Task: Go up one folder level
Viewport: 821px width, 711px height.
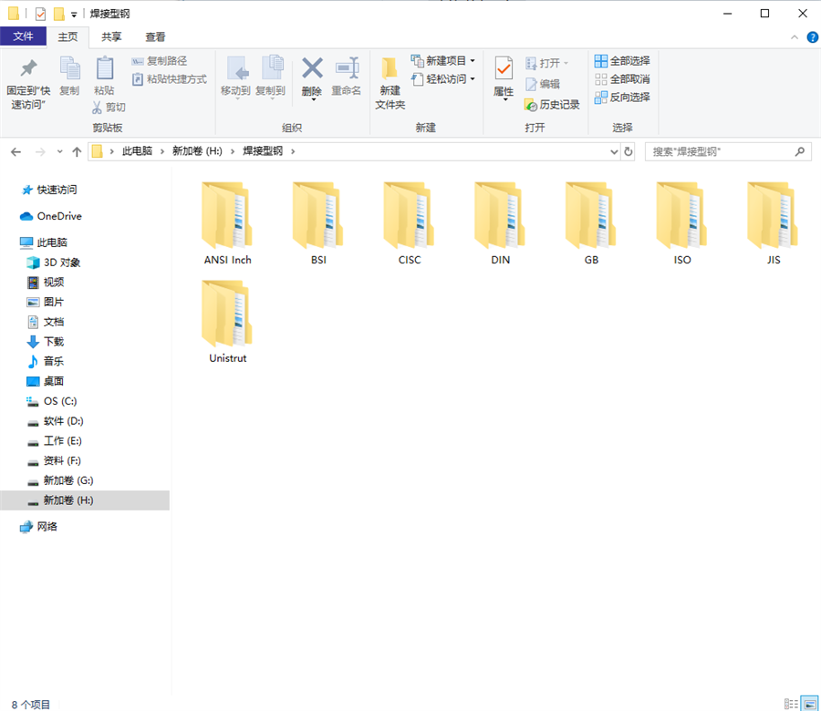Action: click(77, 151)
